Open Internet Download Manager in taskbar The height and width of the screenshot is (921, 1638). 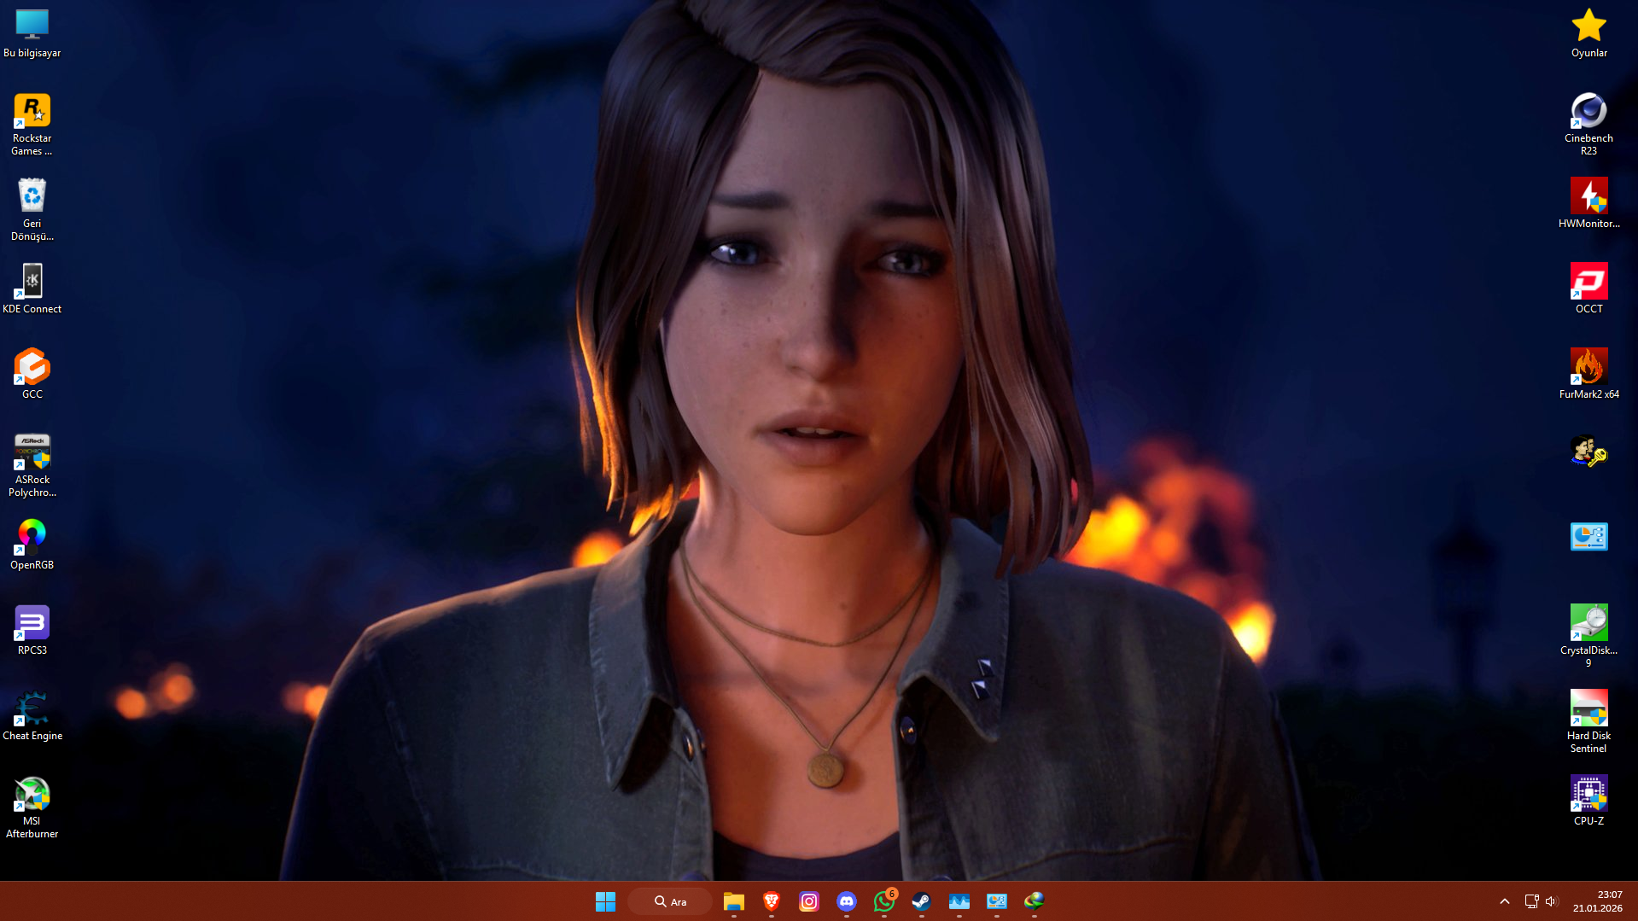click(1035, 901)
